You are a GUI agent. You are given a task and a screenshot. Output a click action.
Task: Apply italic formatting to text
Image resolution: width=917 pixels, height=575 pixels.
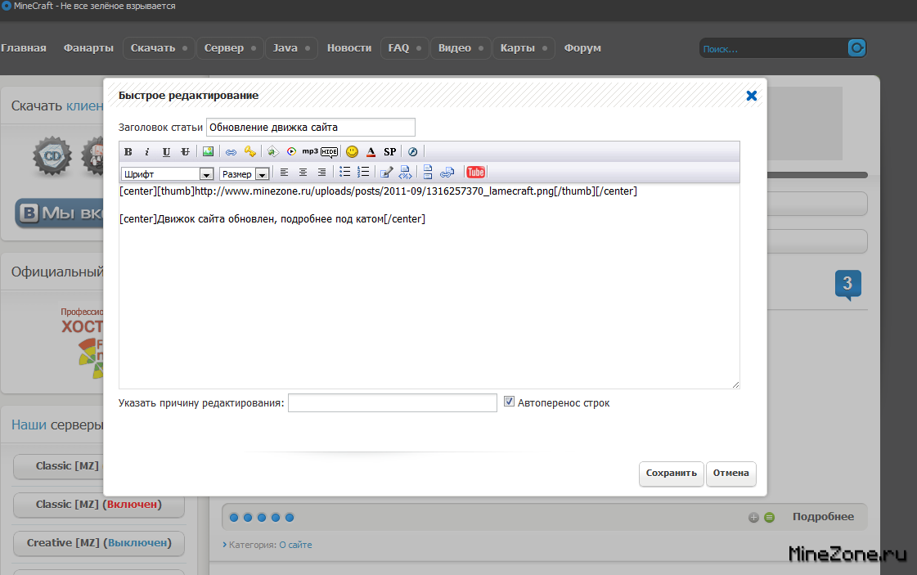147,152
